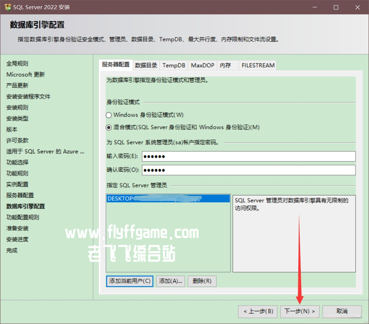The image size is (369, 324).
Task: Minimize the SQL Server 2022 setup window
Action: (x=315, y=7)
